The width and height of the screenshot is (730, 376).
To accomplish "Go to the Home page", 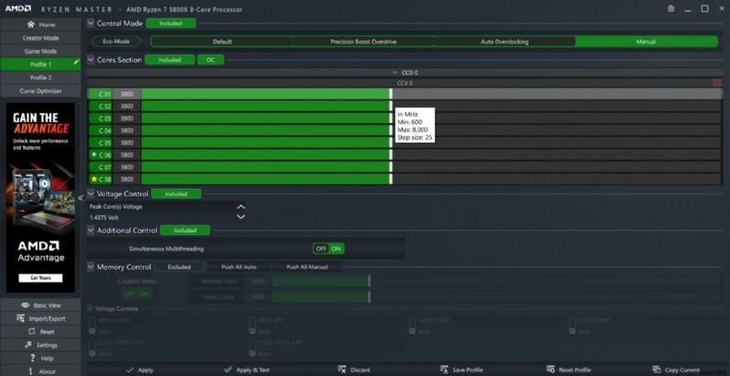I will pyautogui.click(x=40, y=25).
